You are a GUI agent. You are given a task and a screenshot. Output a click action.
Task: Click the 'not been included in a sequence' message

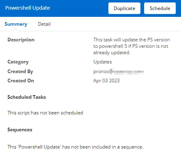pos(75,147)
